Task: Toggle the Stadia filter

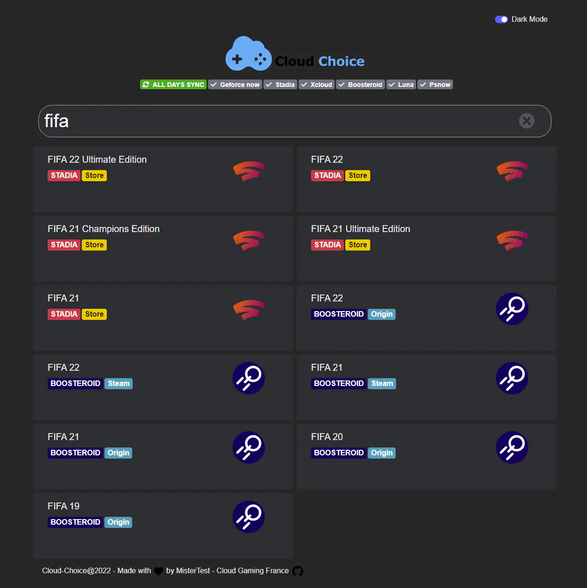Action: [x=280, y=85]
